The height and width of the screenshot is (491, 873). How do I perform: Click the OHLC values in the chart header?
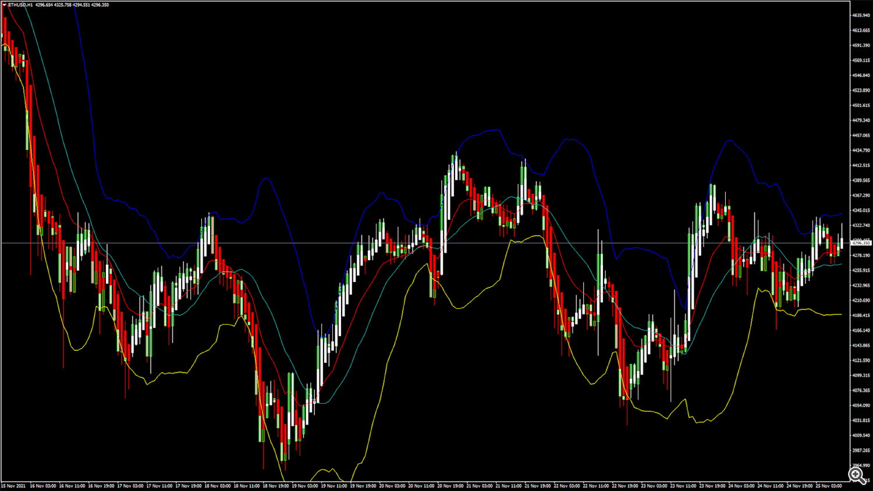(x=72, y=5)
